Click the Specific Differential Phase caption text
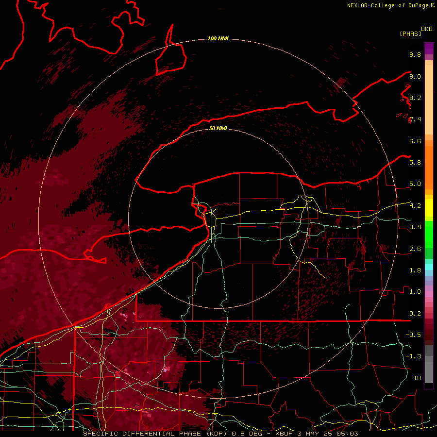The height and width of the screenshot is (437, 437). (x=156, y=434)
